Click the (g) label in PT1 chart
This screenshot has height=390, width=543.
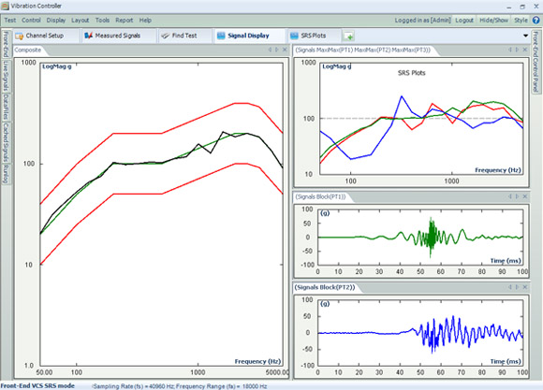pyautogui.click(x=325, y=213)
